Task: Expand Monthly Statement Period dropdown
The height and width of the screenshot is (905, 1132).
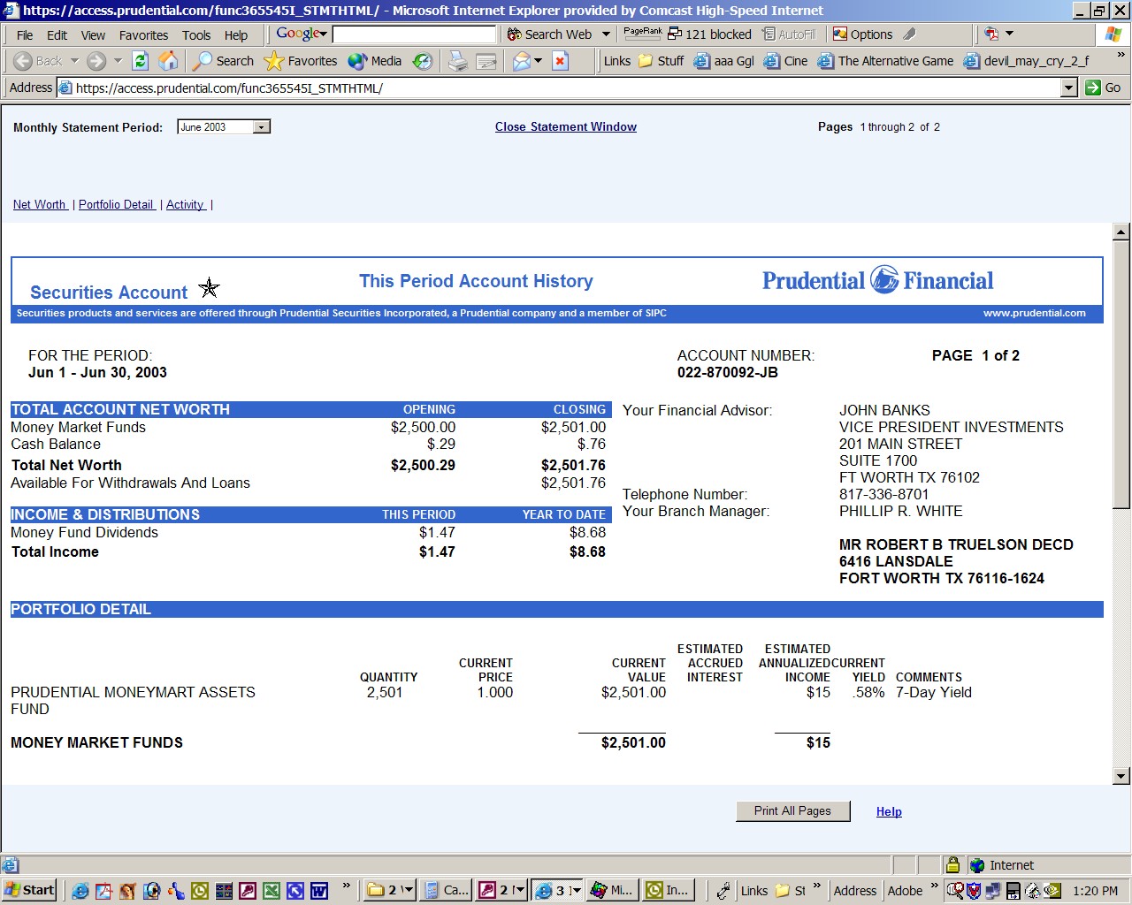Action: pyautogui.click(x=261, y=127)
